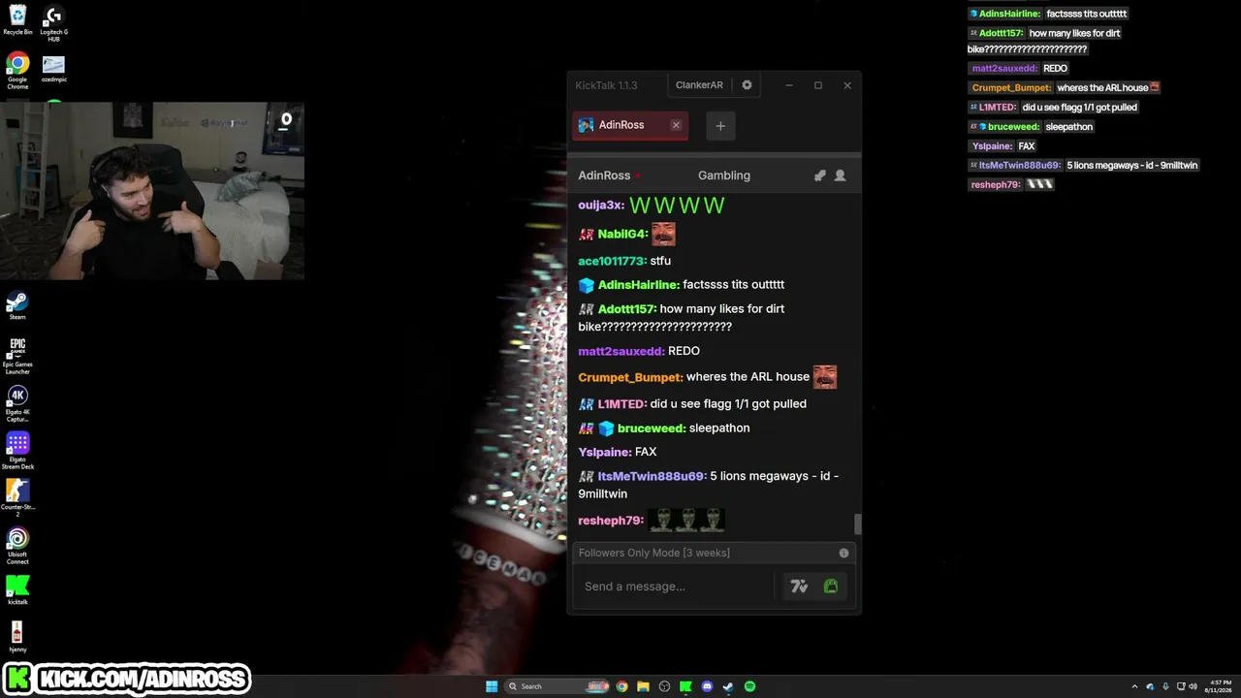Select the Elgato Stream Deck desktop icon
Screen dimensions: 1241x698
click(17, 451)
